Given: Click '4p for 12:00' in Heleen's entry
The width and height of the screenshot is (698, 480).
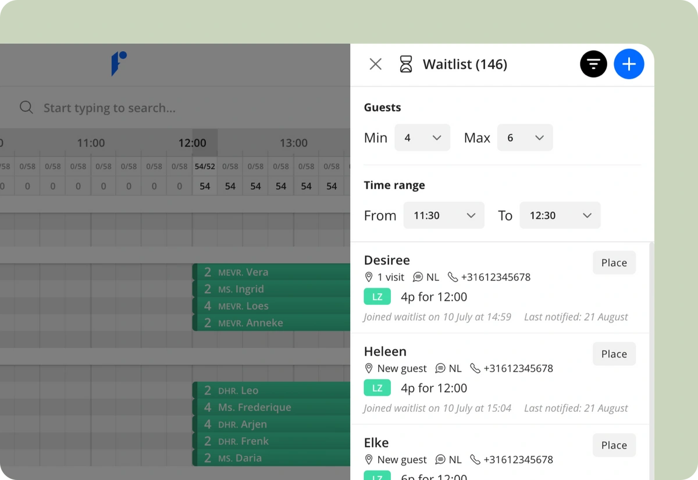Looking at the screenshot, I should click(434, 388).
